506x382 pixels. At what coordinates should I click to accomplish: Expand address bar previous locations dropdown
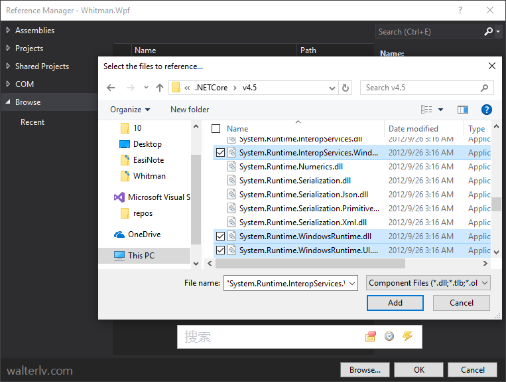(x=332, y=88)
